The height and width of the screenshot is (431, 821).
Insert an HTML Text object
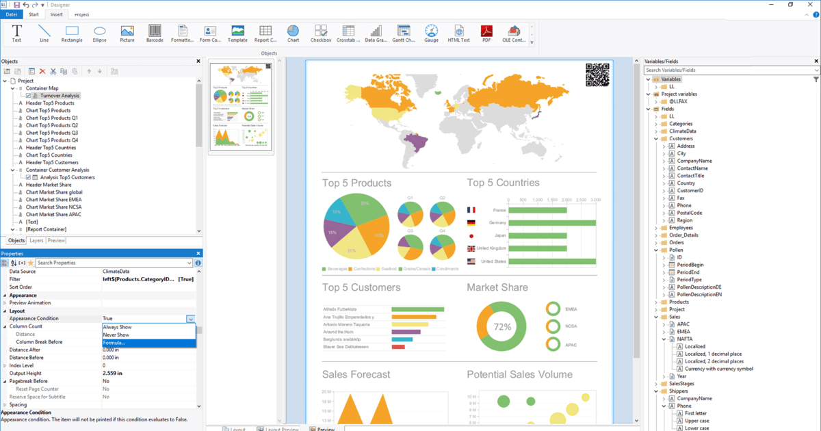[458, 33]
